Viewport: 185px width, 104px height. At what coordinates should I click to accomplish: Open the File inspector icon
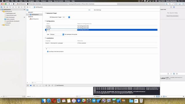point(171,7)
